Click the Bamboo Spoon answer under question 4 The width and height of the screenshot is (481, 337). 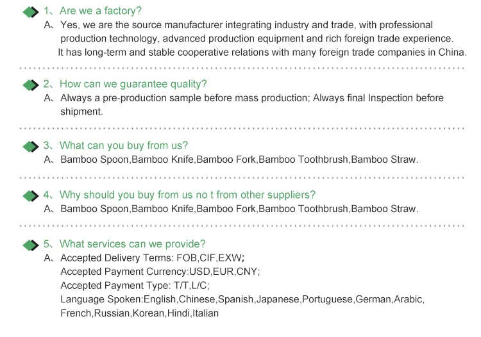point(239,209)
